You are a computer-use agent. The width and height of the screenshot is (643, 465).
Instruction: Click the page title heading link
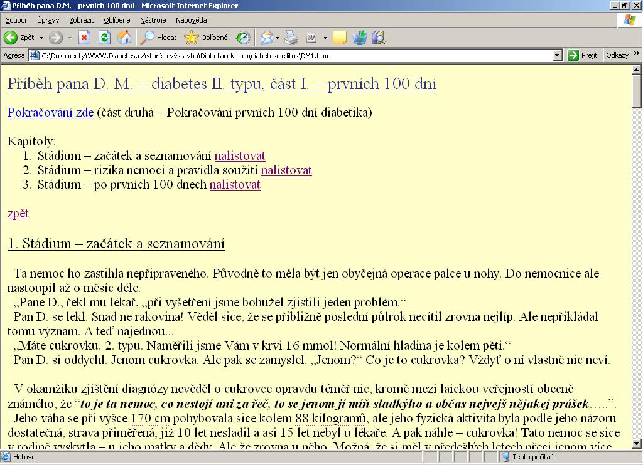pyautogui.click(x=222, y=84)
